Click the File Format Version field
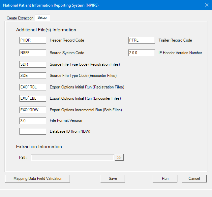 coord(33,121)
